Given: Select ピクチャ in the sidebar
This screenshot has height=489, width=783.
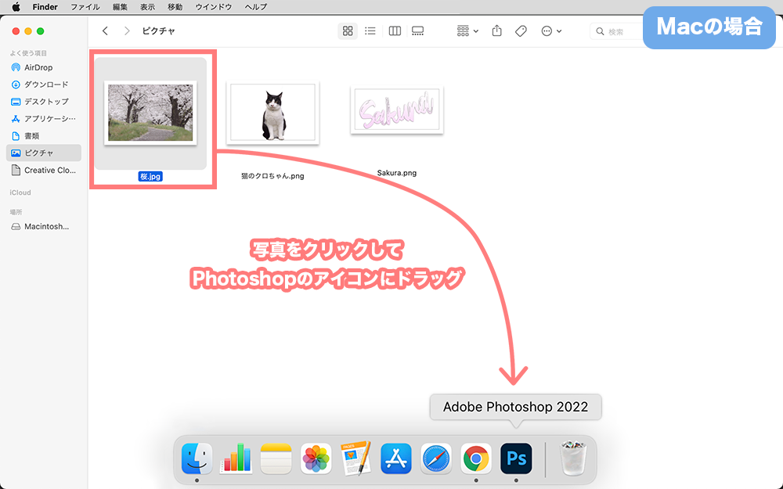Looking at the screenshot, I should point(43,153).
